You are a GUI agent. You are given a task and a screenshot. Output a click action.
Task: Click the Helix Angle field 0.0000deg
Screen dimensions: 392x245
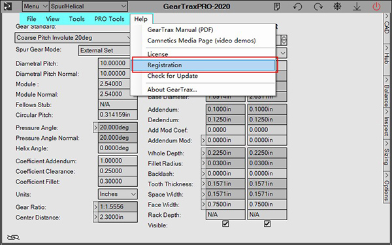[x=118, y=148]
